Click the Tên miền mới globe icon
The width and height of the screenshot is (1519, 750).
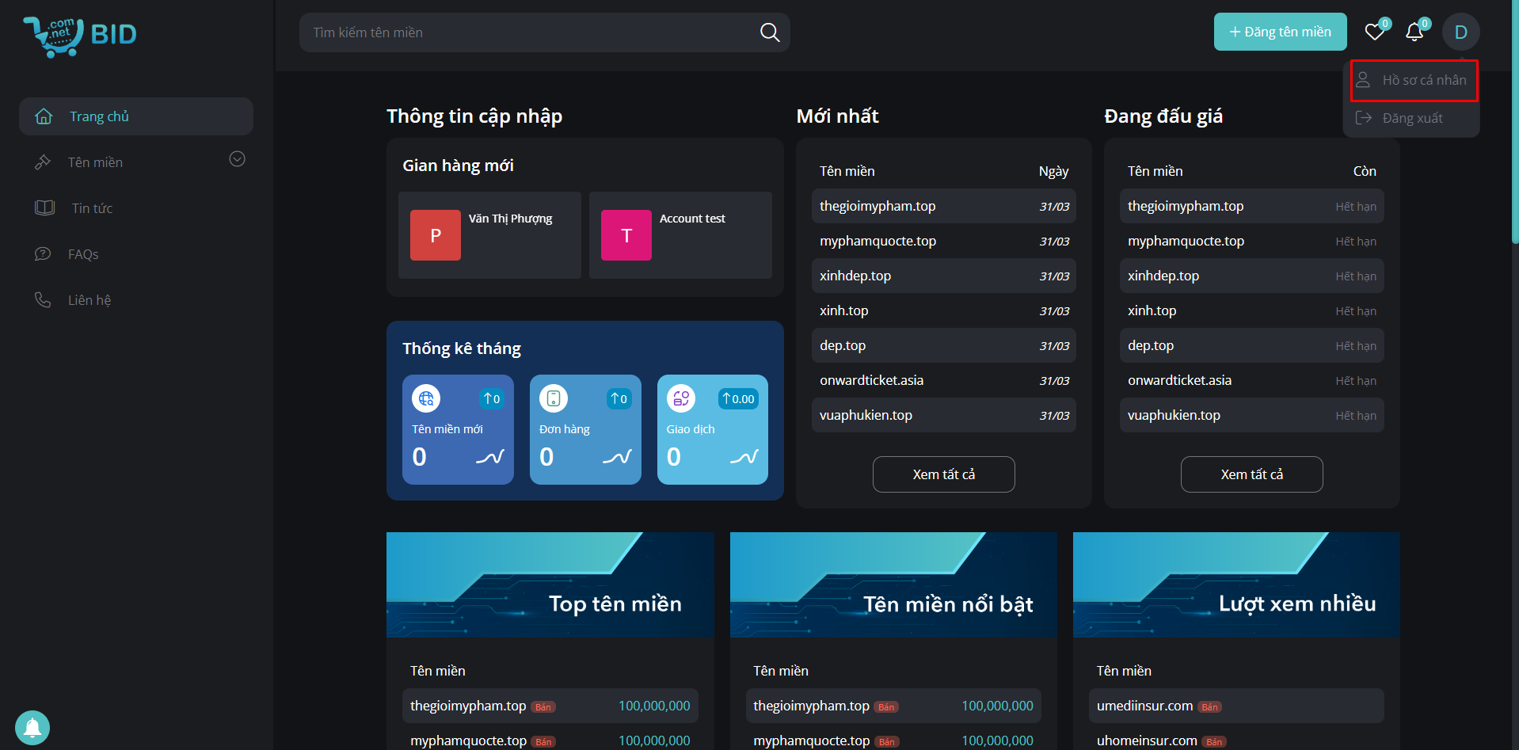(426, 398)
